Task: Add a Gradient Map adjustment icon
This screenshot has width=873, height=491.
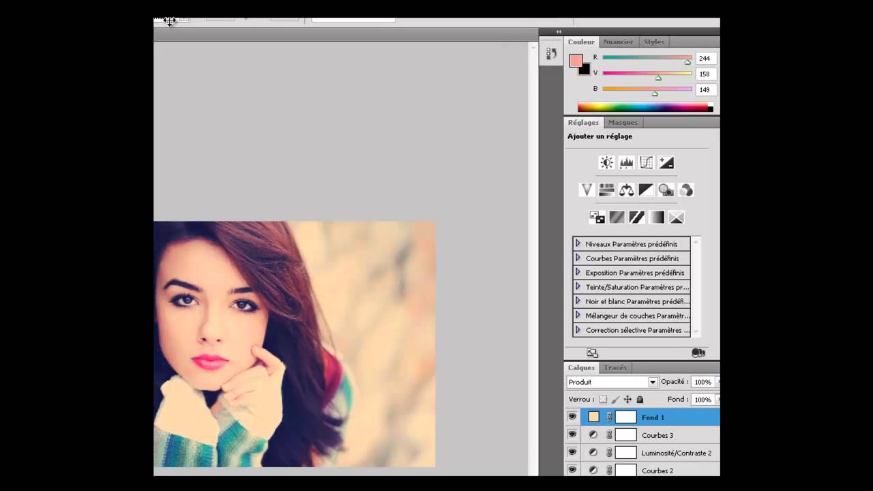Action: click(656, 217)
